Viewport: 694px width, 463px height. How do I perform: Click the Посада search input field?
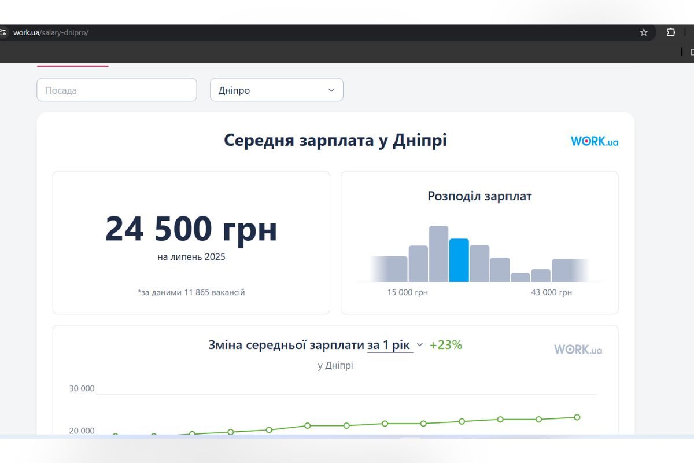point(116,90)
